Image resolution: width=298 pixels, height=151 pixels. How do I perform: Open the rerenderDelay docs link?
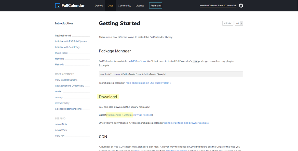tap(62, 103)
